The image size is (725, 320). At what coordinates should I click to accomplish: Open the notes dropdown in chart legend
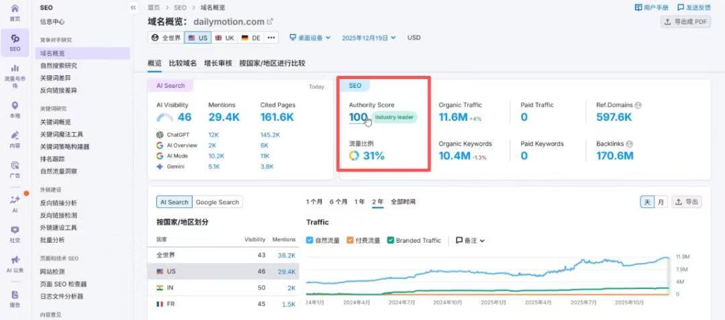click(x=470, y=241)
